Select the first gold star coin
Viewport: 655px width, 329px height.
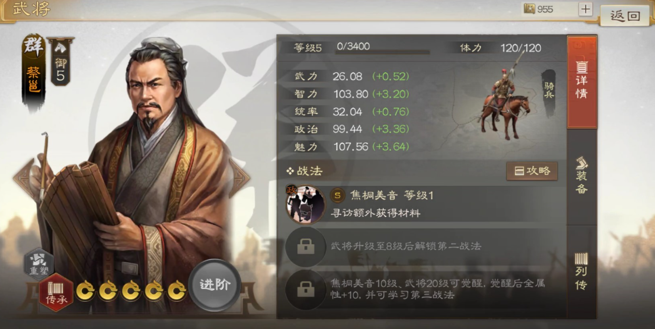86,291
